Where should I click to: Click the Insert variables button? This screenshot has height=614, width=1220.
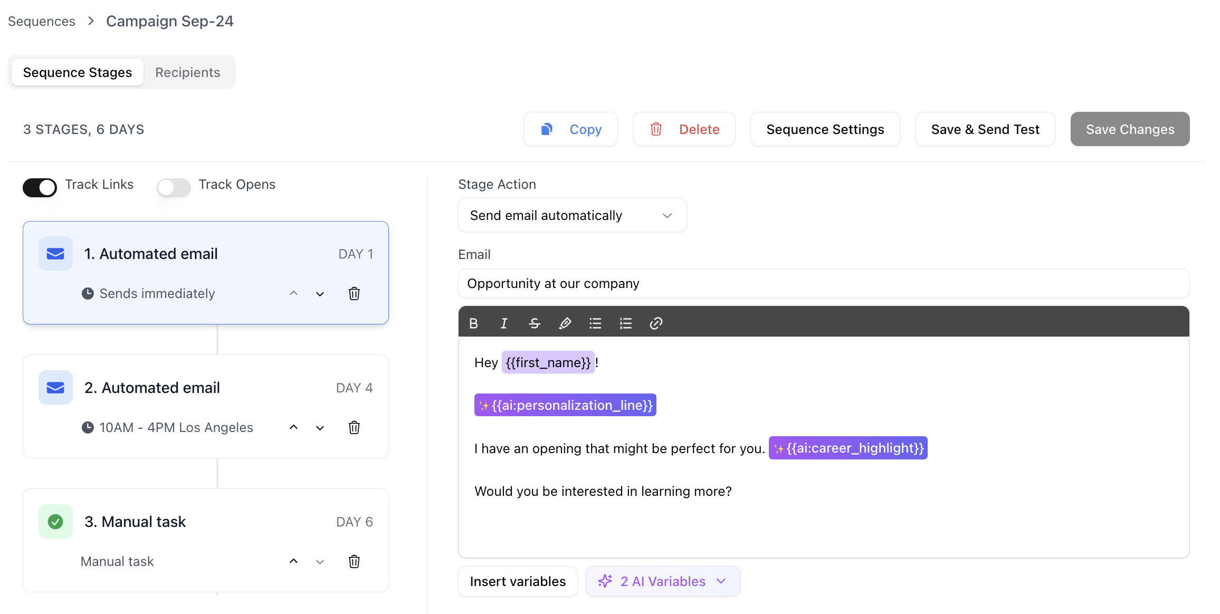(518, 581)
